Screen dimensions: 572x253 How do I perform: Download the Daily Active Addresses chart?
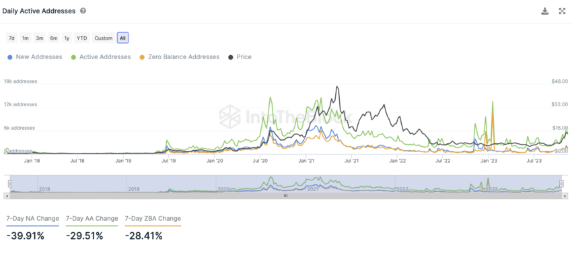[x=544, y=11]
